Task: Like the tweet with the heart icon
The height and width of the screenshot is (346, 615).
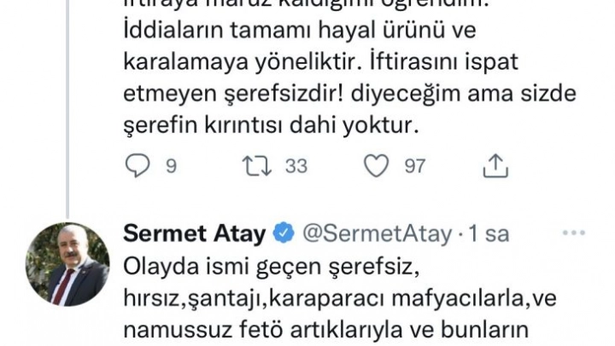Action: (x=377, y=166)
